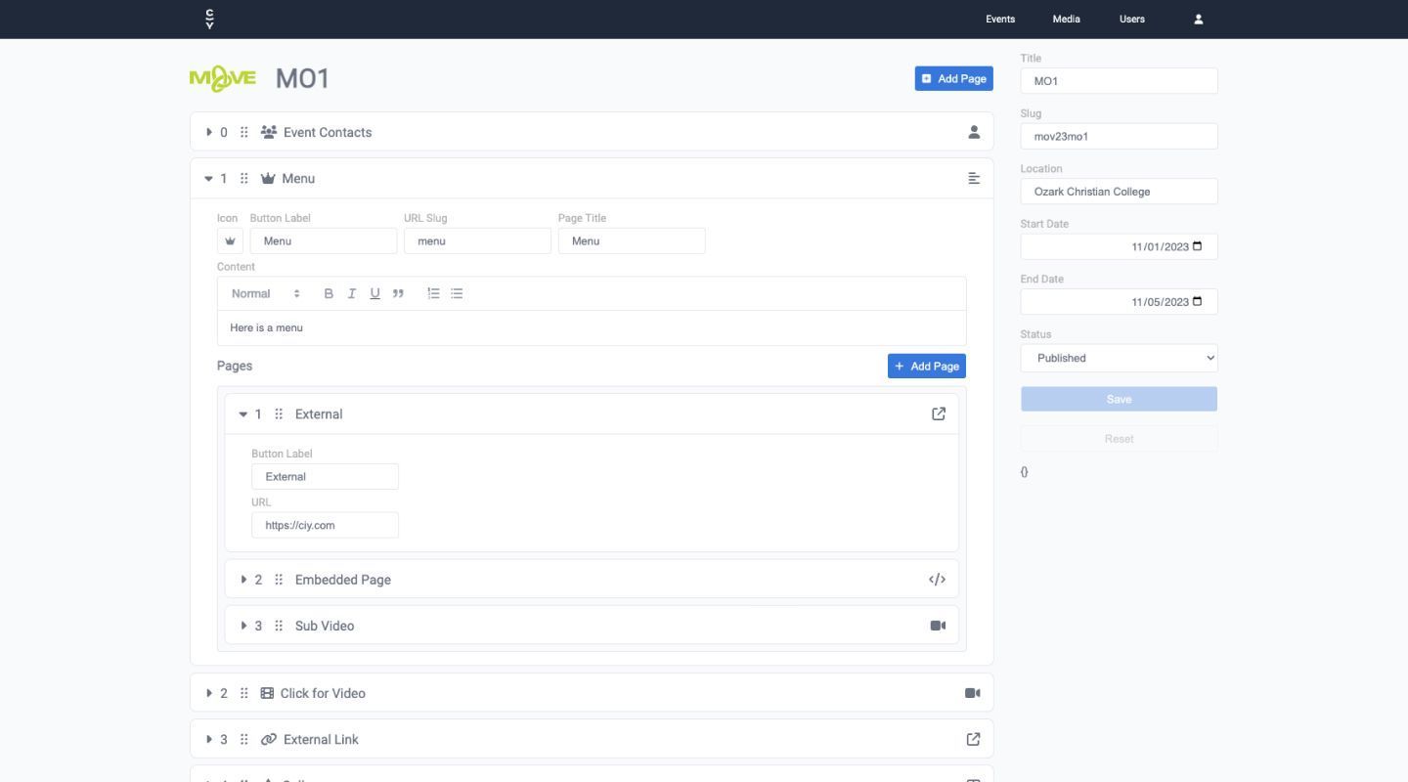Click the people icon on Event Contacts row
This screenshot has height=782, width=1408.
click(x=973, y=132)
